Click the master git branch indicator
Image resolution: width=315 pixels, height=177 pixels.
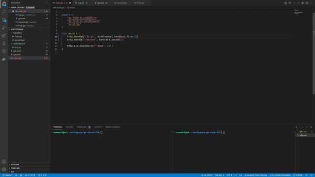point(7,175)
